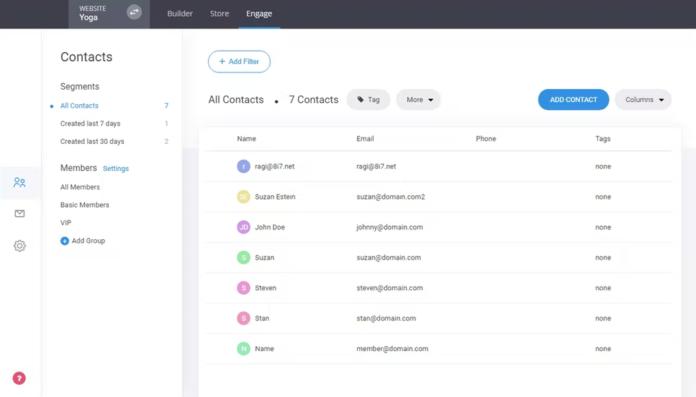Switch to the Engage tab
This screenshot has width=696, height=397.
[x=259, y=14]
